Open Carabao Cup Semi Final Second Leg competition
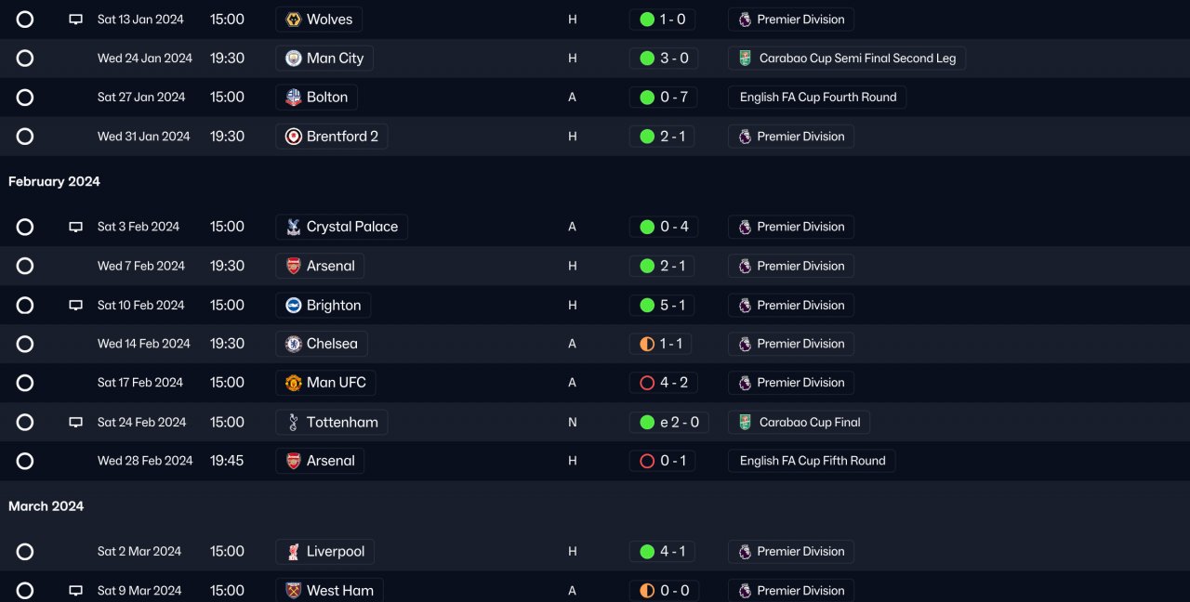 pyautogui.click(x=857, y=59)
